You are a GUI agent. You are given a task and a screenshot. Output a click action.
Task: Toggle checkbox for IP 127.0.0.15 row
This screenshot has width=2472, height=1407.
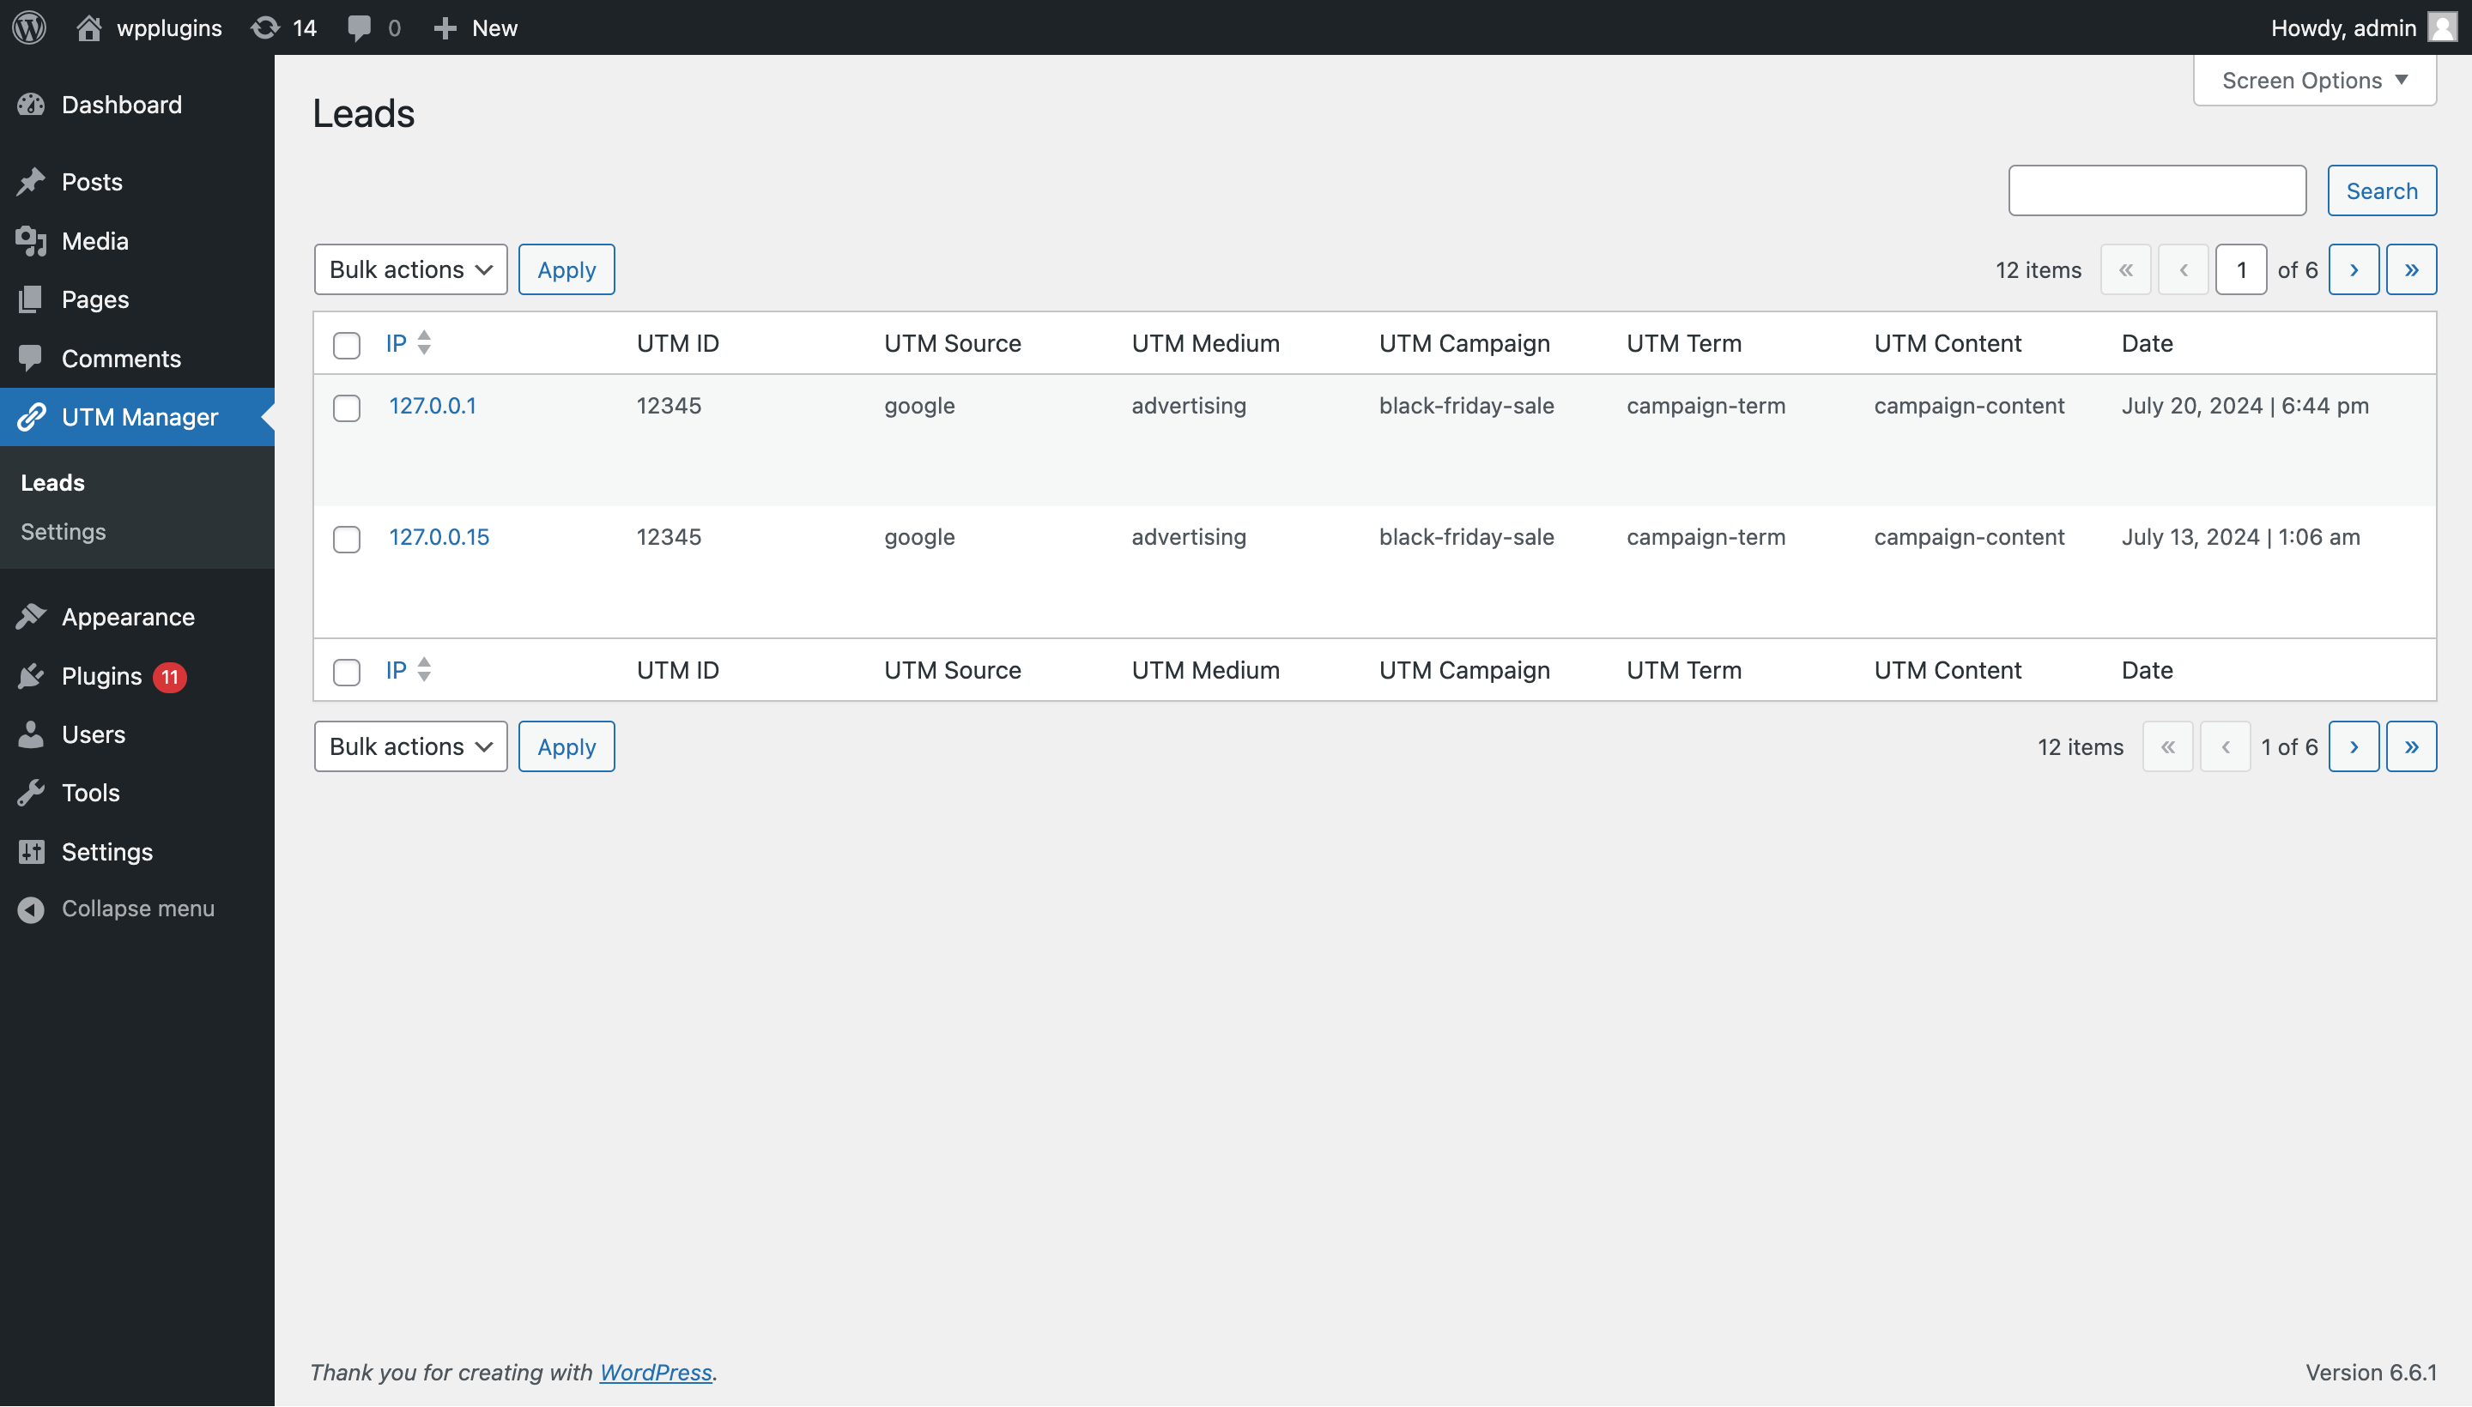[x=347, y=536]
